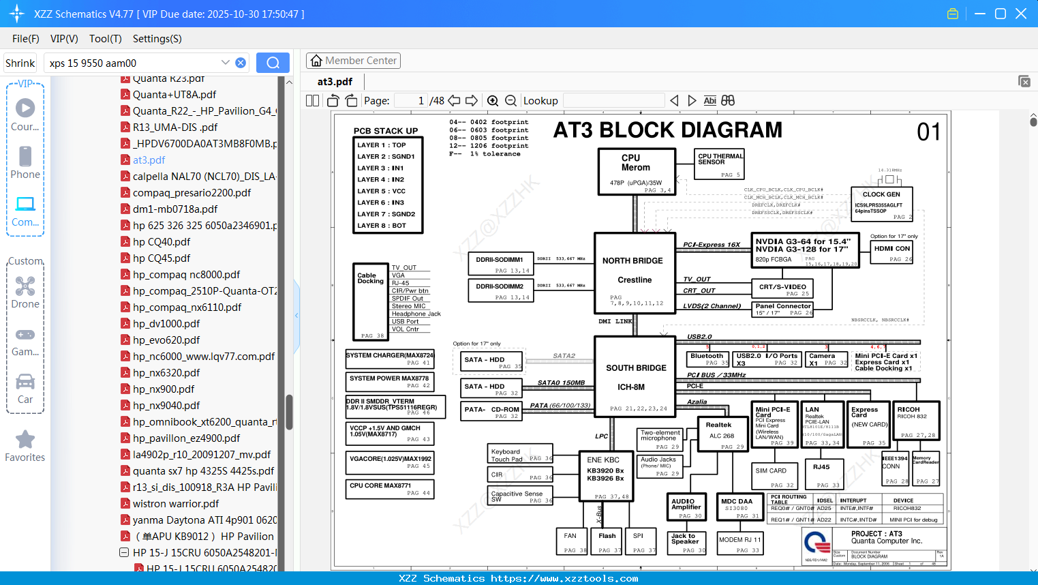This screenshot has height=585, width=1038.
Task: Open Quanta+UT8A.pdf in the list
Action: pyautogui.click(x=174, y=94)
